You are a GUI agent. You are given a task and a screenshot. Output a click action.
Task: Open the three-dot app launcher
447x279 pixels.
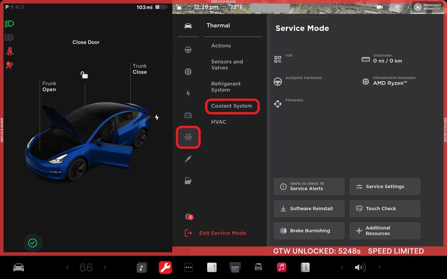188,267
